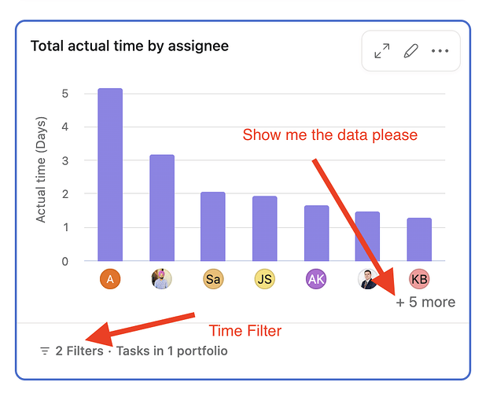This screenshot has height=393, width=493.
Task: Click the Sa bar near two days
Action: click(213, 226)
